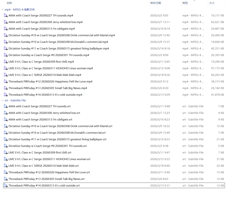Viewport: 243px width, 212px height.
Task: Select file name HOHOHO Linus woman.mp4
Action: click(51, 68)
